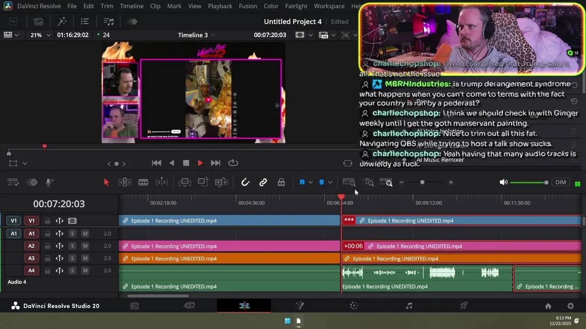Click the Full Extent Zoom icon
Image resolution: width=586 pixels, height=329 pixels.
(x=349, y=182)
